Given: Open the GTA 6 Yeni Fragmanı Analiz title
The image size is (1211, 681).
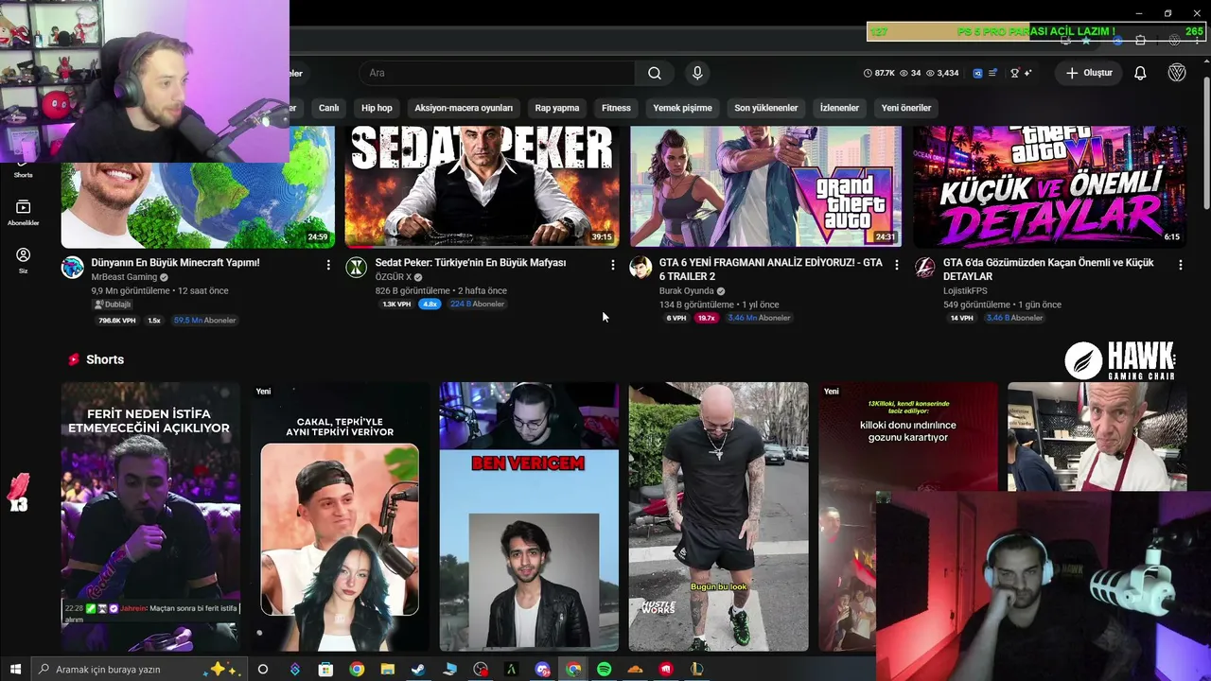Looking at the screenshot, I should 771,270.
